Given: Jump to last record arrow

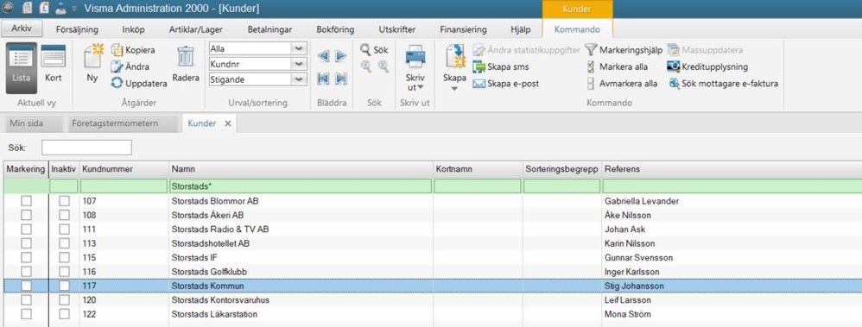Looking at the screenshot, I should coord(341,79).
